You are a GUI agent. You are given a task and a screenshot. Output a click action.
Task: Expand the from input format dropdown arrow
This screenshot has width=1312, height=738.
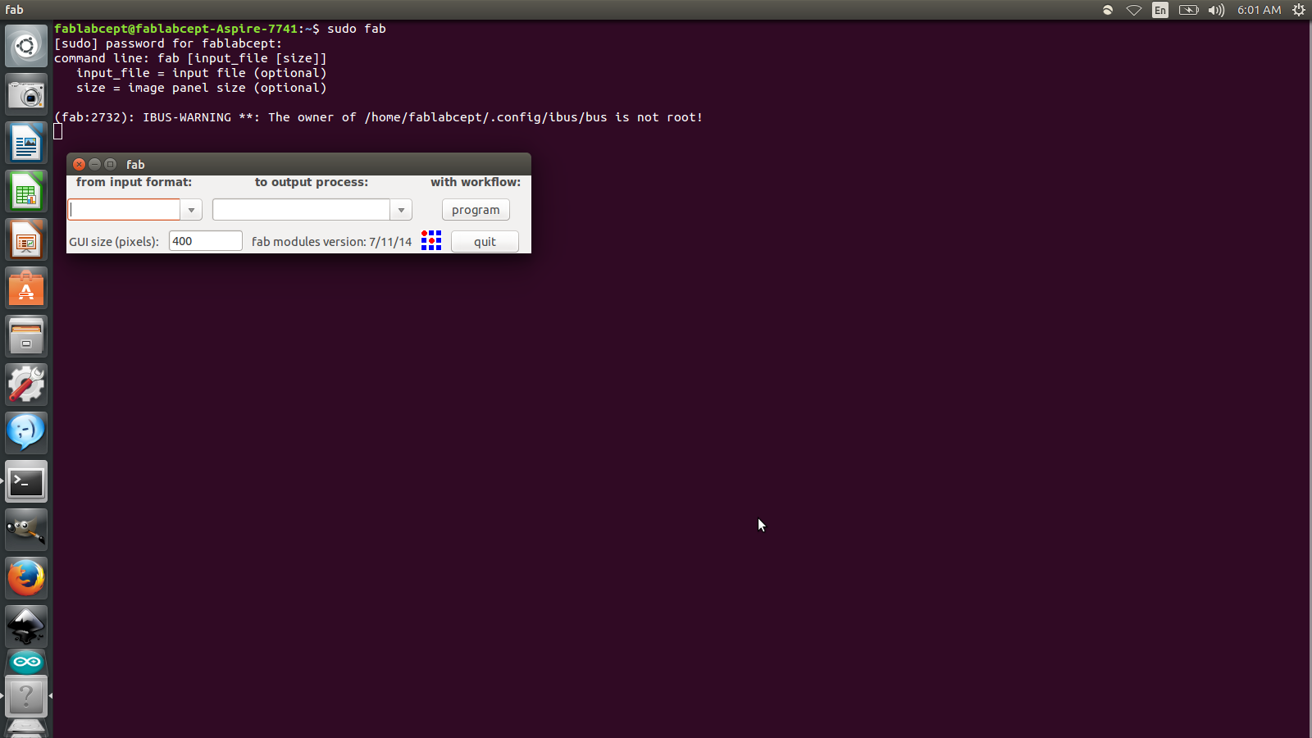(x=191, y=210)
